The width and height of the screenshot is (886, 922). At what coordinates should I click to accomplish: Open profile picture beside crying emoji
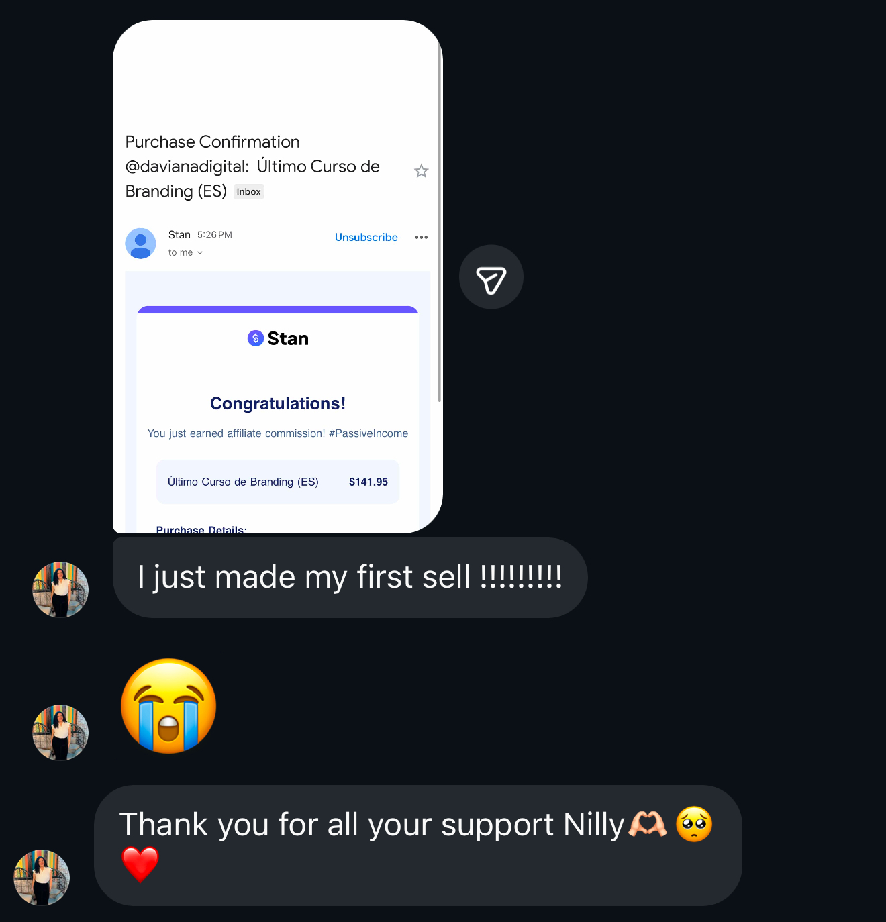pos(60,733)
